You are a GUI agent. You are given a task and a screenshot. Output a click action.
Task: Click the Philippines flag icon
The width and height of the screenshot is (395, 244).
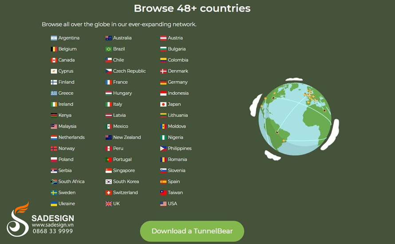163,148
